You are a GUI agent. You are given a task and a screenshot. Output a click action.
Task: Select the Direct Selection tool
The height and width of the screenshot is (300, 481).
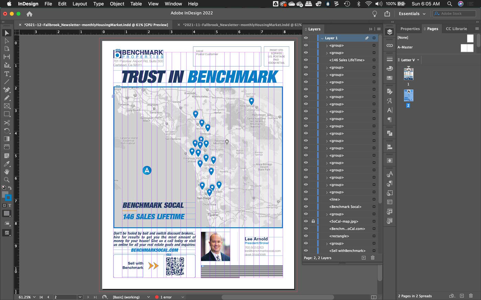[x=7, y=41]
